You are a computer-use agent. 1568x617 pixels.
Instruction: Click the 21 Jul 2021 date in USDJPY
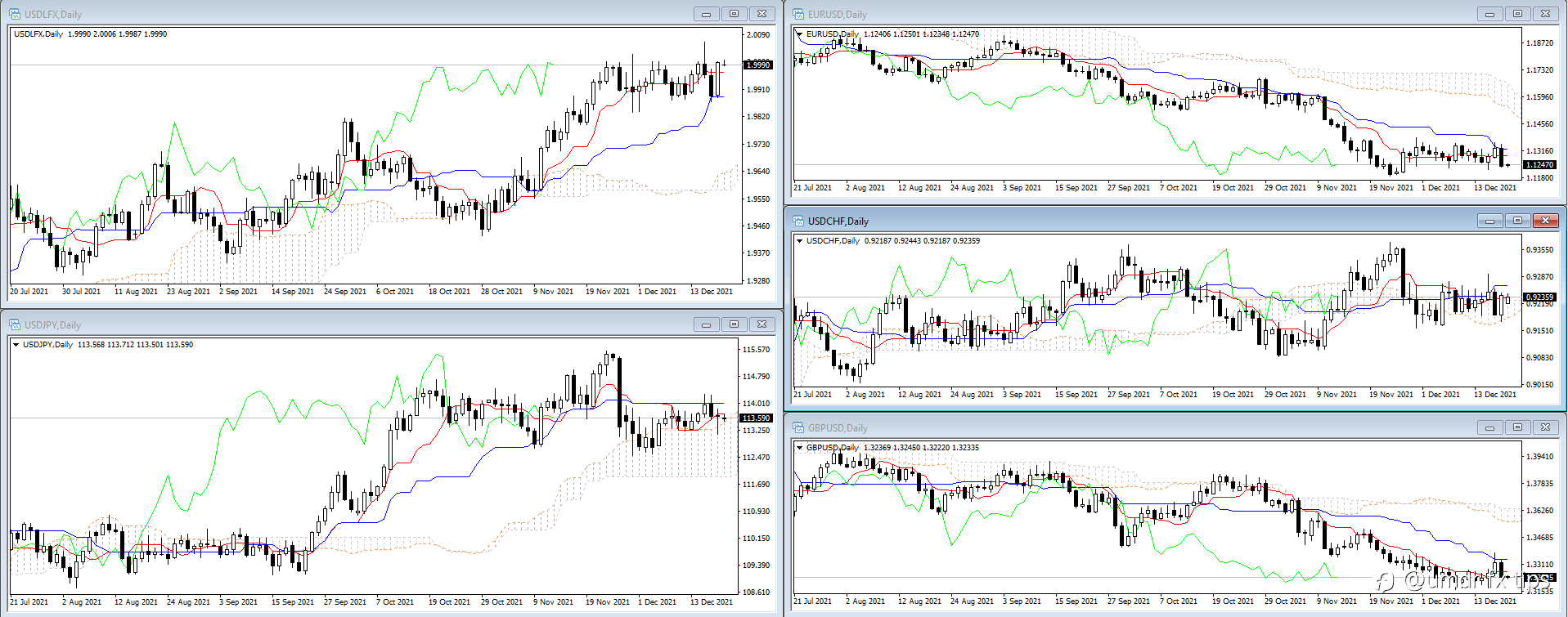[x=29, y=601]
